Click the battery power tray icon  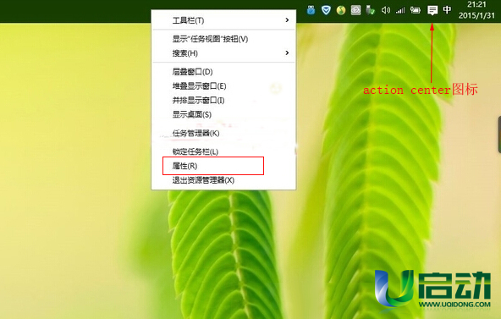point(416,10)
